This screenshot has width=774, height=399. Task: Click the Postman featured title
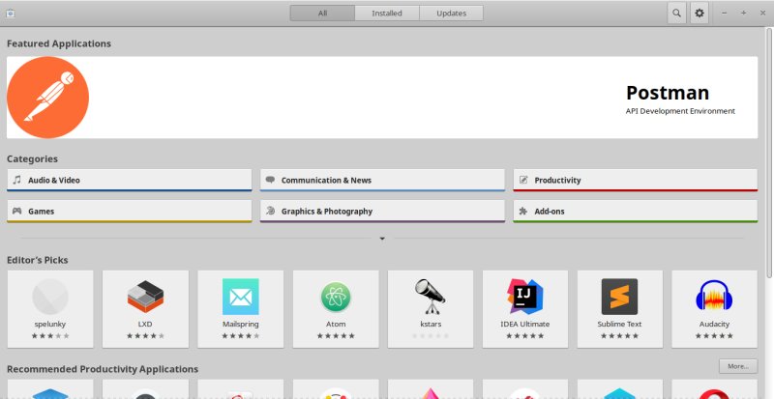click(x=668, y=93)
